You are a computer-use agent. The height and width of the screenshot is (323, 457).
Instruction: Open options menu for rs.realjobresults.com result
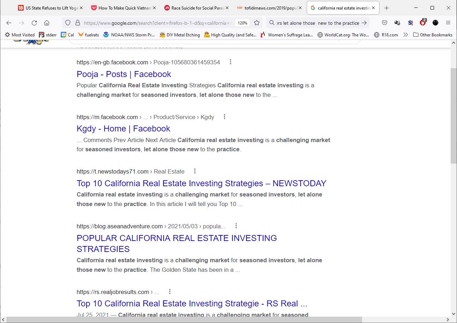pyautogui.click(x=170, y=292)
